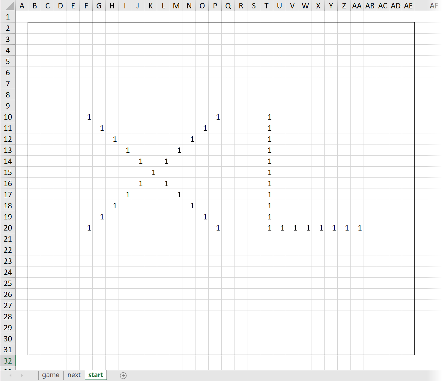This screenshot has height=381, width=442.
Task: Select cell O19 containing 1
Action: (202, 216)
